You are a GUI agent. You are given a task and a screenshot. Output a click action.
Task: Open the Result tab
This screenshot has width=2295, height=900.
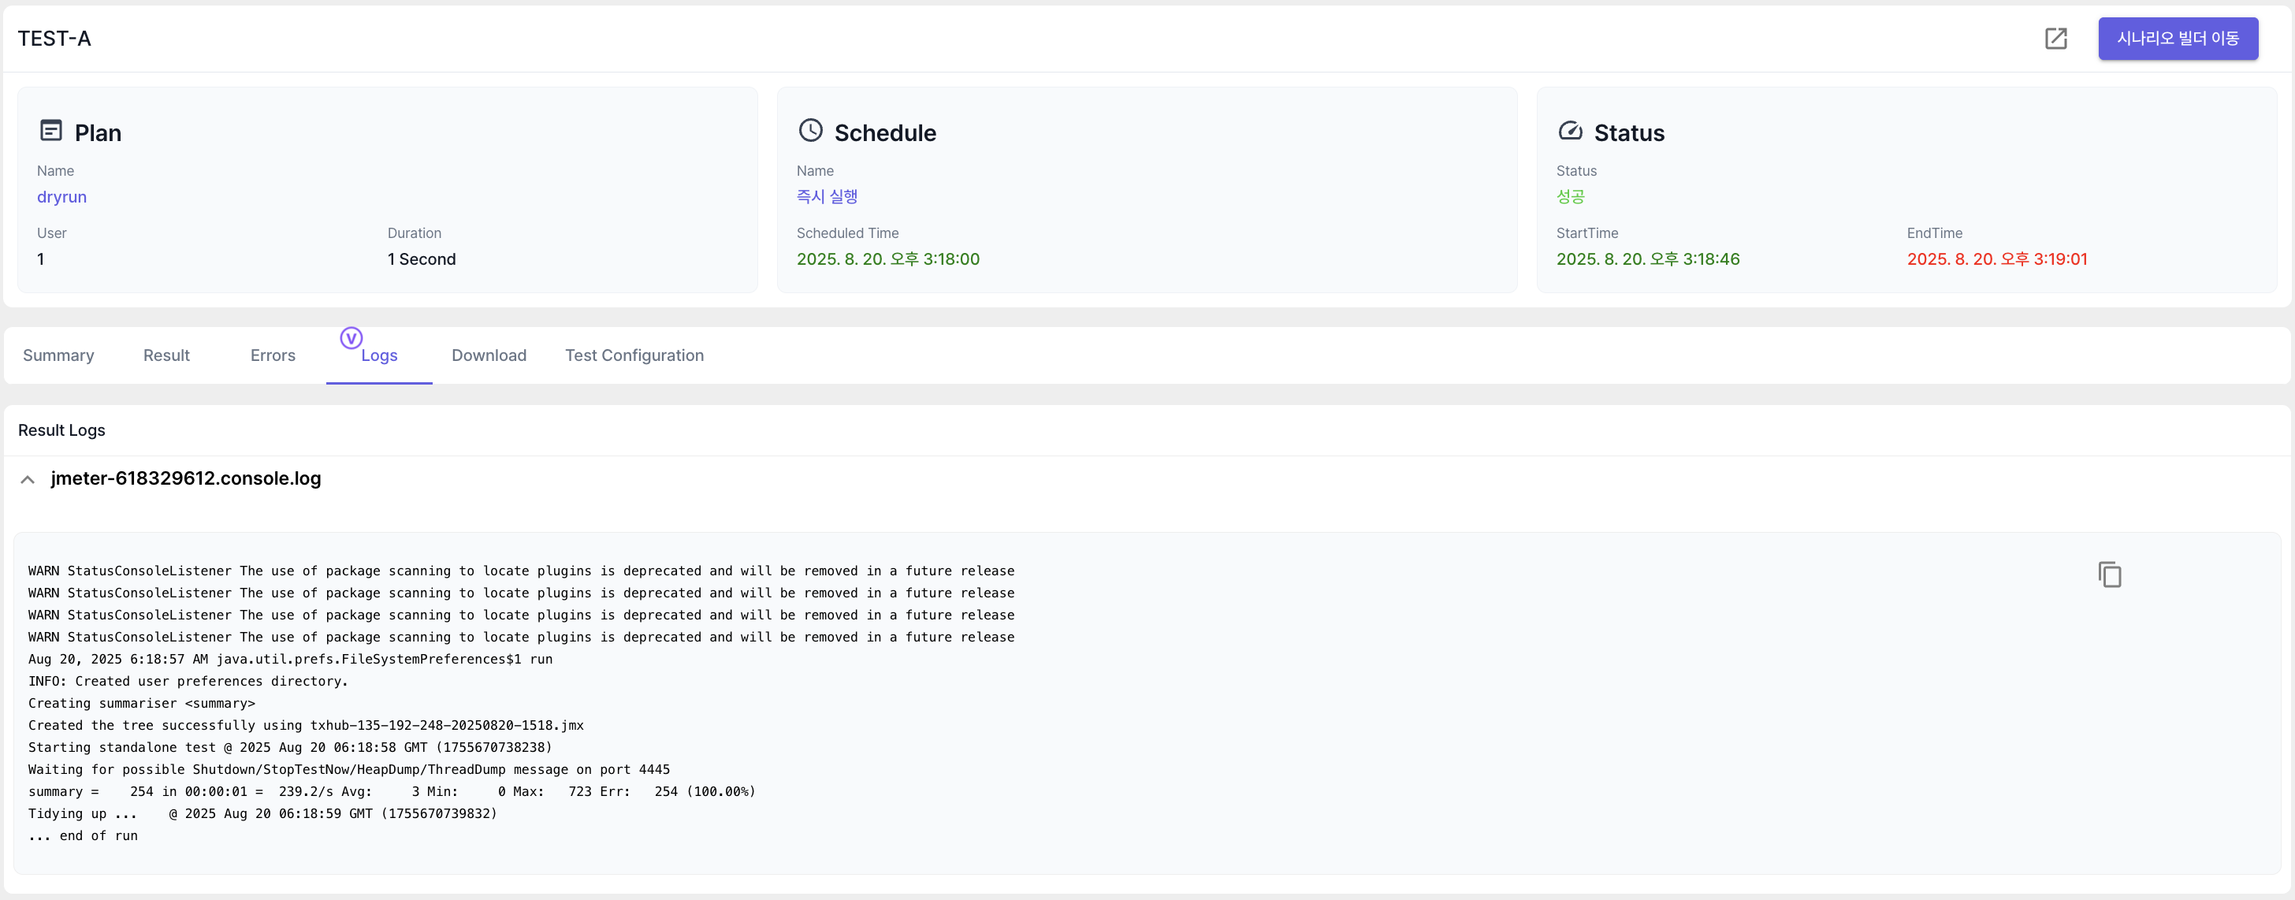(166, 355)
